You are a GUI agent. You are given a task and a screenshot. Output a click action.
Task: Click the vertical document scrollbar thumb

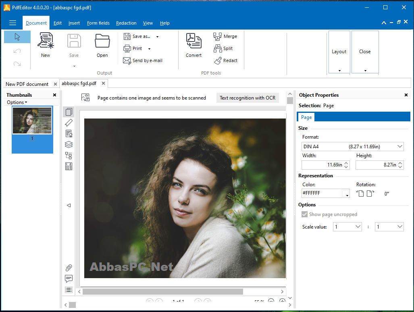(290, 100)
